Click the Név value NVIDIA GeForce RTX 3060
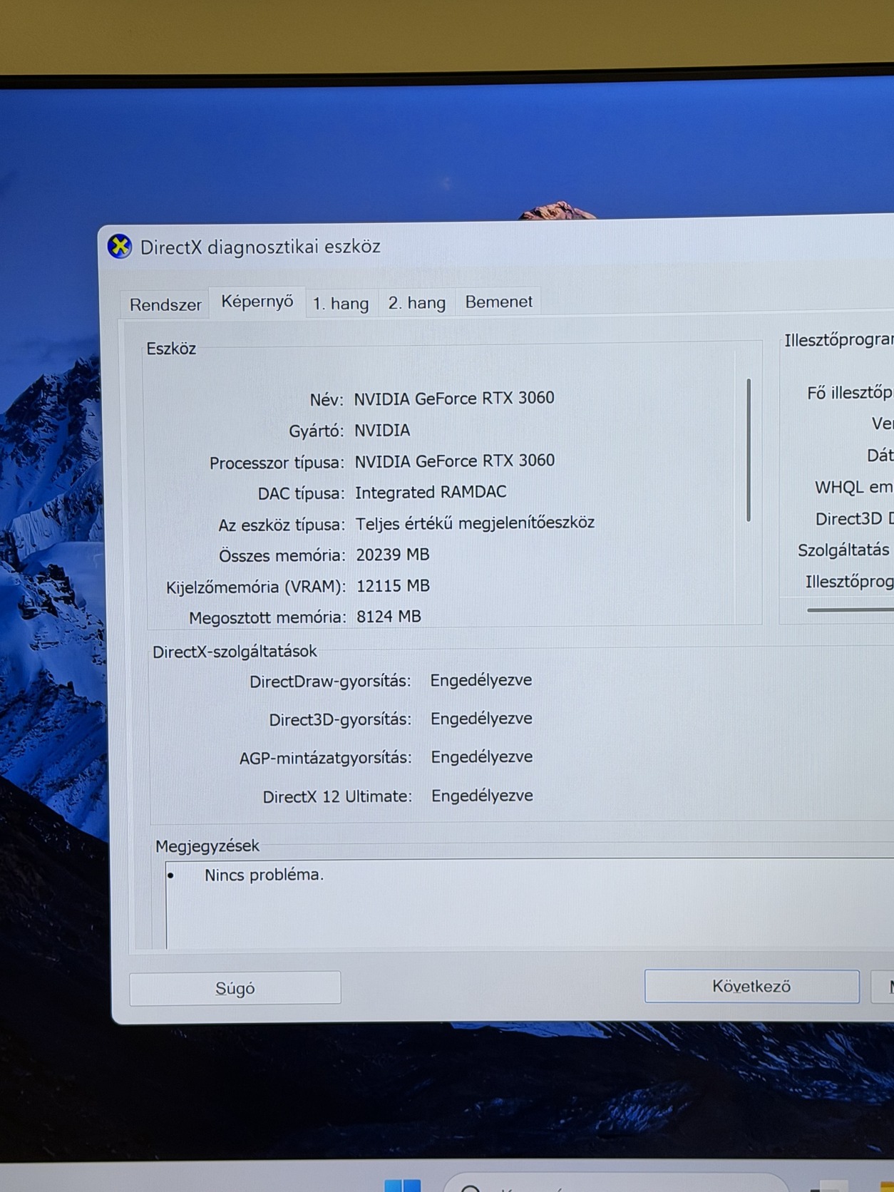Image resolution: width=894 pixels, height=1192 pixels. pos(454,398)
